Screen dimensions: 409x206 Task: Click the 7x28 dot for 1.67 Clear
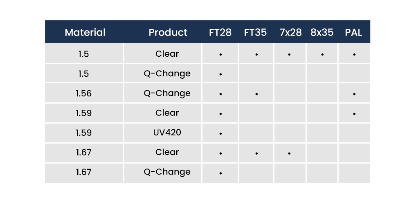click(x=289, y=153)
